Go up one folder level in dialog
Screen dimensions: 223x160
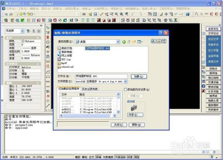pos(129,42)
